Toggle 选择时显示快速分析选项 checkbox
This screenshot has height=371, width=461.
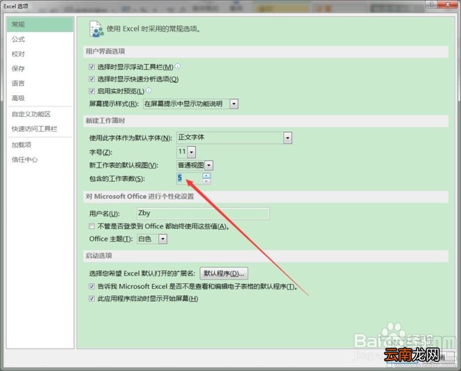pos(92,79)
